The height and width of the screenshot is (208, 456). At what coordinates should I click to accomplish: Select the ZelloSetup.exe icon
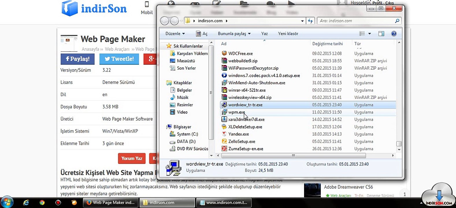click(x=224, y=142)
